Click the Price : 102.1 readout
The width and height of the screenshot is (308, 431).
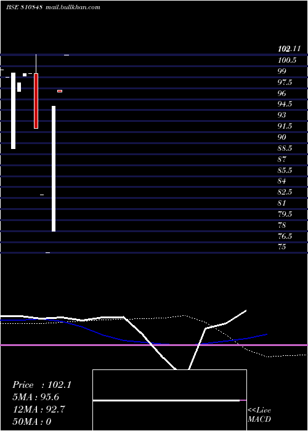42,385
